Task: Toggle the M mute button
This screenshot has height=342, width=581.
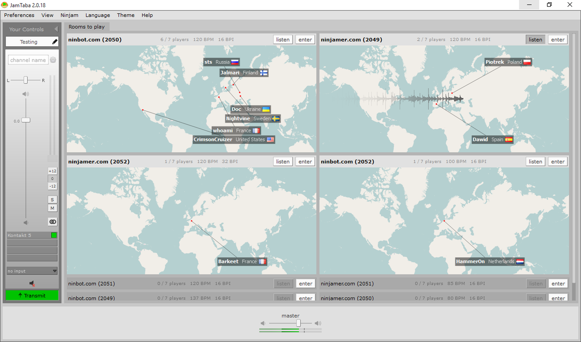Action: coord(53,208)
